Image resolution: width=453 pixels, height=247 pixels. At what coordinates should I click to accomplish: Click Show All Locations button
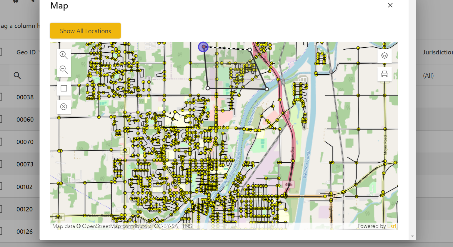click(x=85, y=31)
